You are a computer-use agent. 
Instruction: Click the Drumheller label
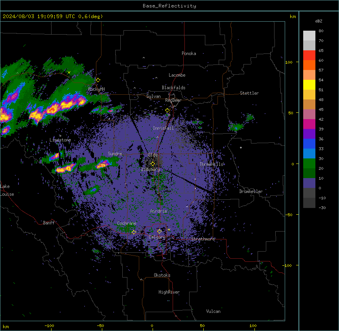251,191
